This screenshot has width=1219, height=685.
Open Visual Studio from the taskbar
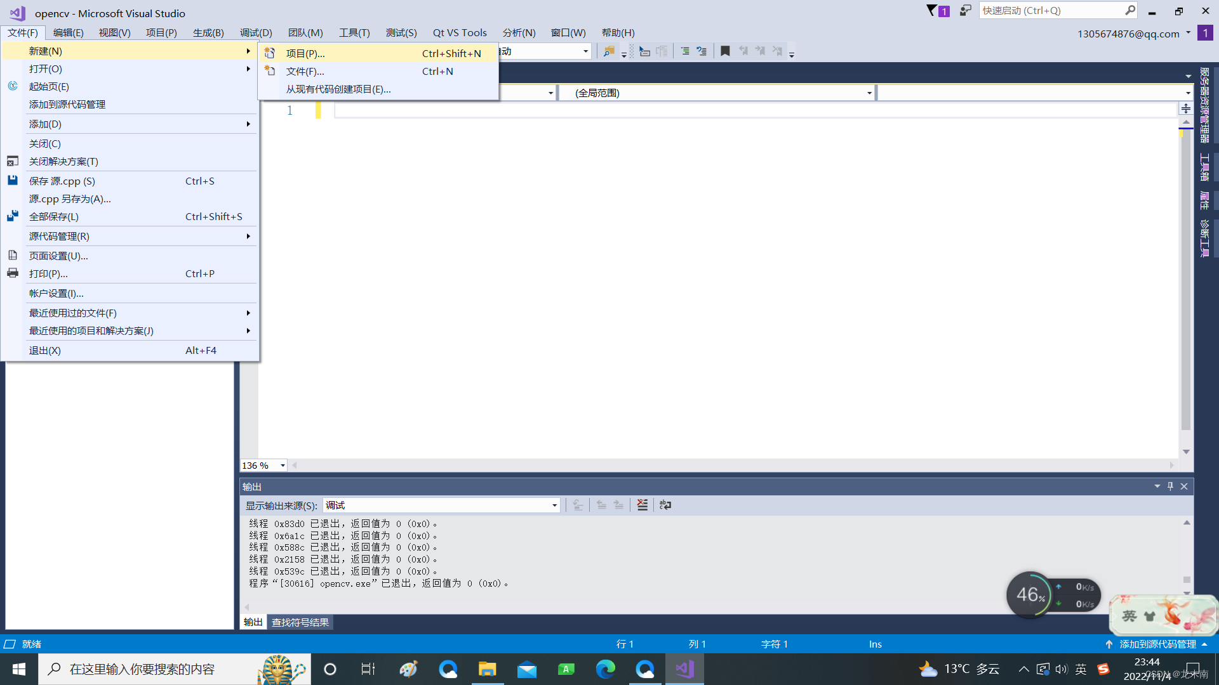tap(684, 669)
